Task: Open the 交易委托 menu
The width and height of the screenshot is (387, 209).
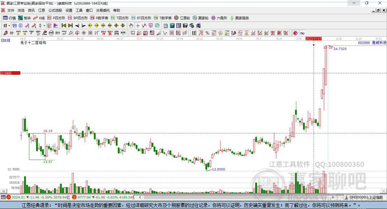Action: (x=103, y=10)
